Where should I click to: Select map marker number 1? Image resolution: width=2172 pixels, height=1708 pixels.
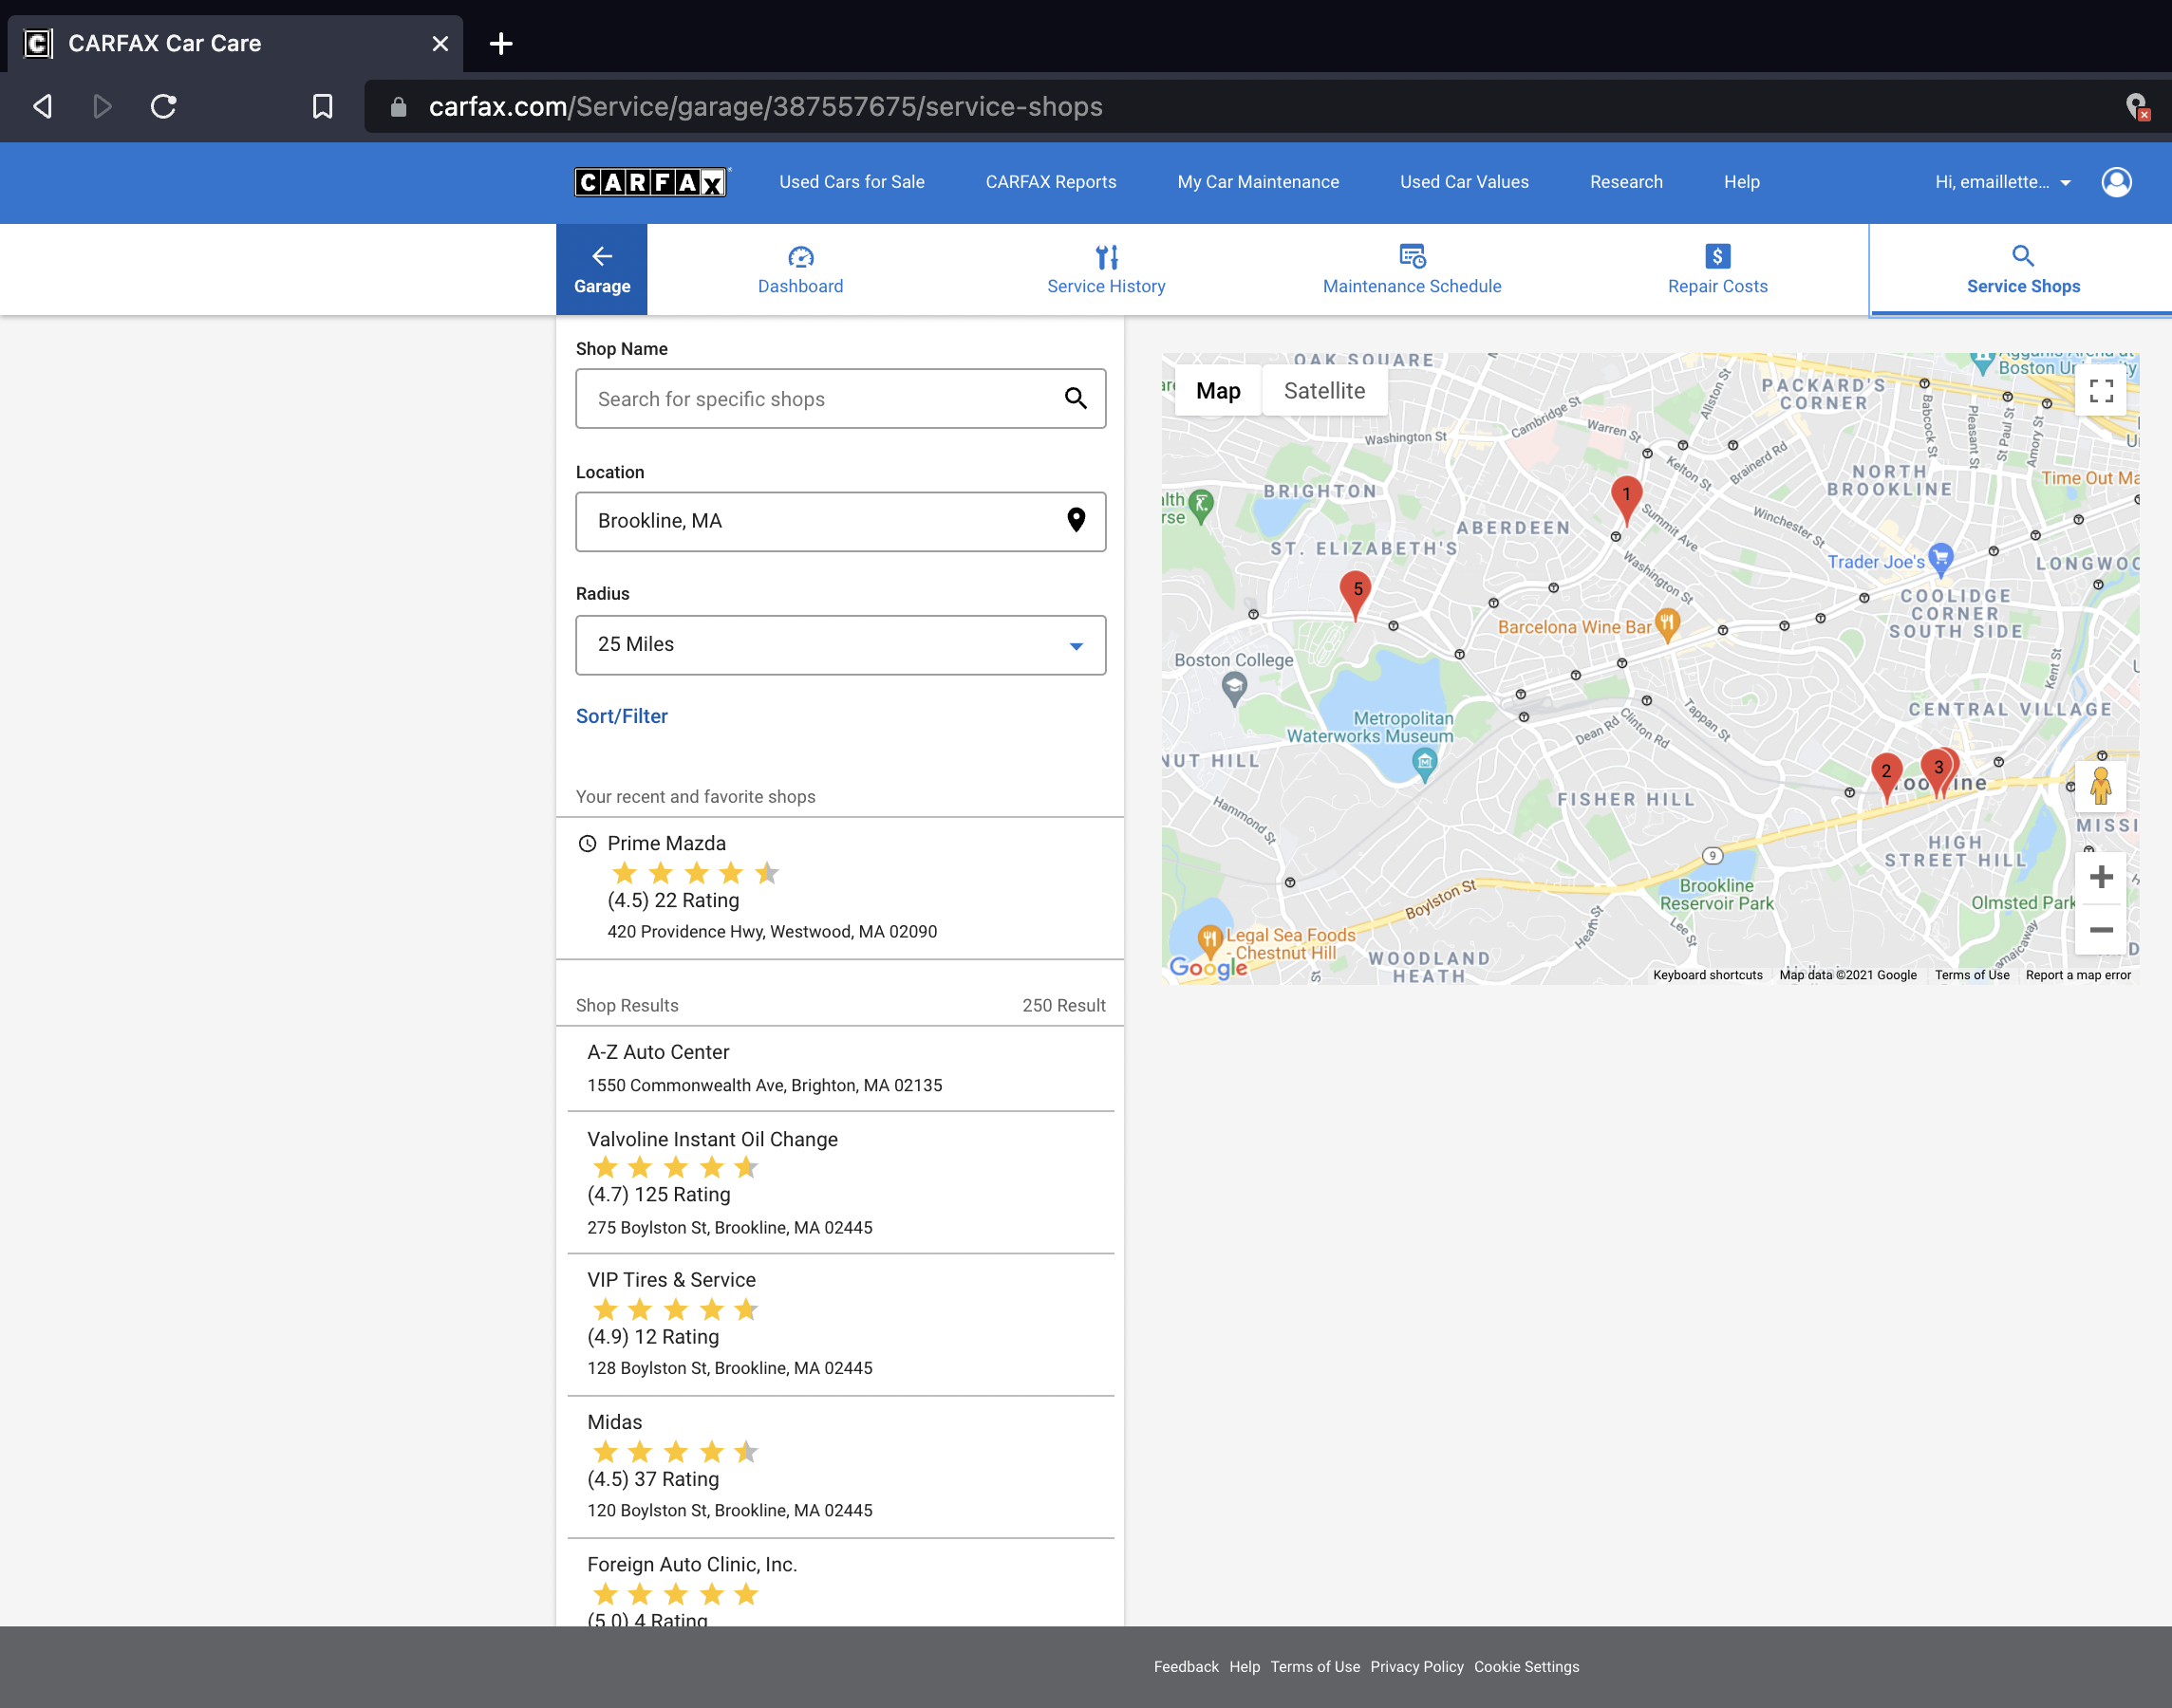(1626, 500)
